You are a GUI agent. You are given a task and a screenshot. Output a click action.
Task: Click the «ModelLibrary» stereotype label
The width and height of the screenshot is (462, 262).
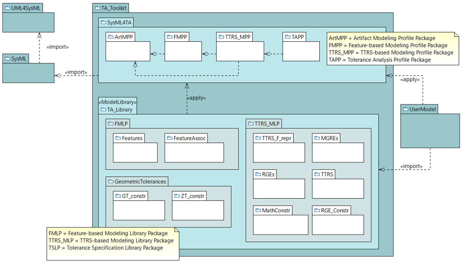118,102
